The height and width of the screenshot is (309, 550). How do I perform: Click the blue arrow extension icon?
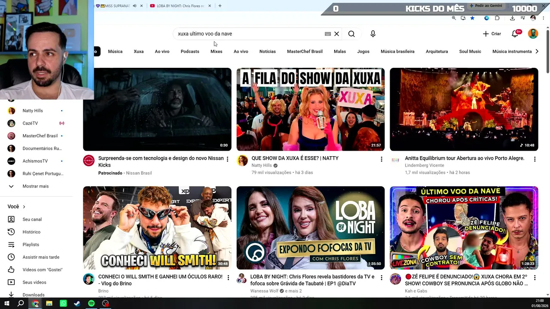pos(486,18)
